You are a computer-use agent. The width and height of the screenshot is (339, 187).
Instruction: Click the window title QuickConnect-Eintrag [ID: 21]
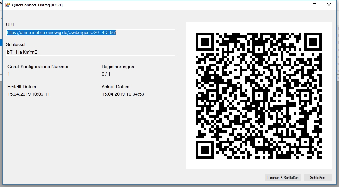[37, 5]
